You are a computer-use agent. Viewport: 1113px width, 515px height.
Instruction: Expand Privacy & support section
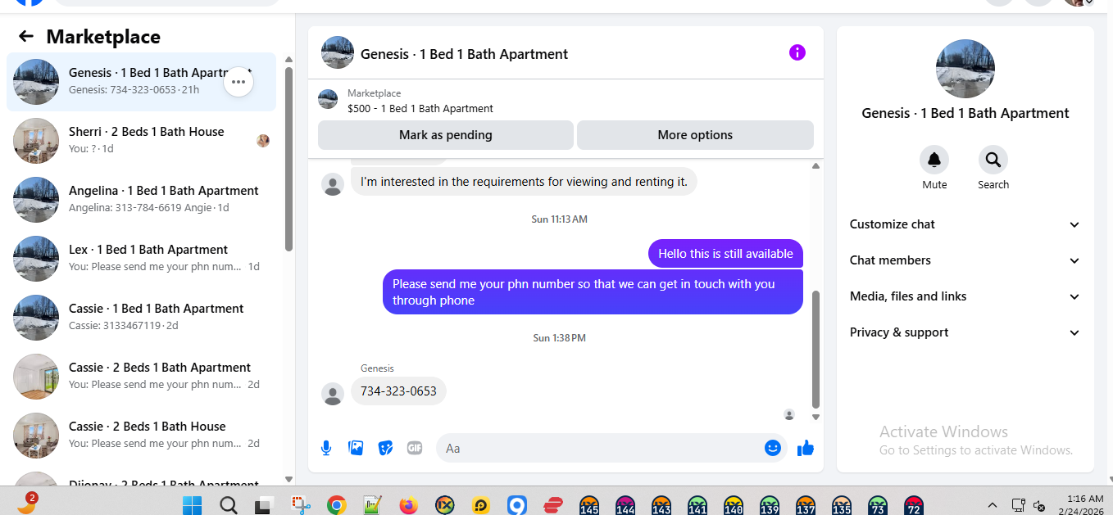[965, 332]
